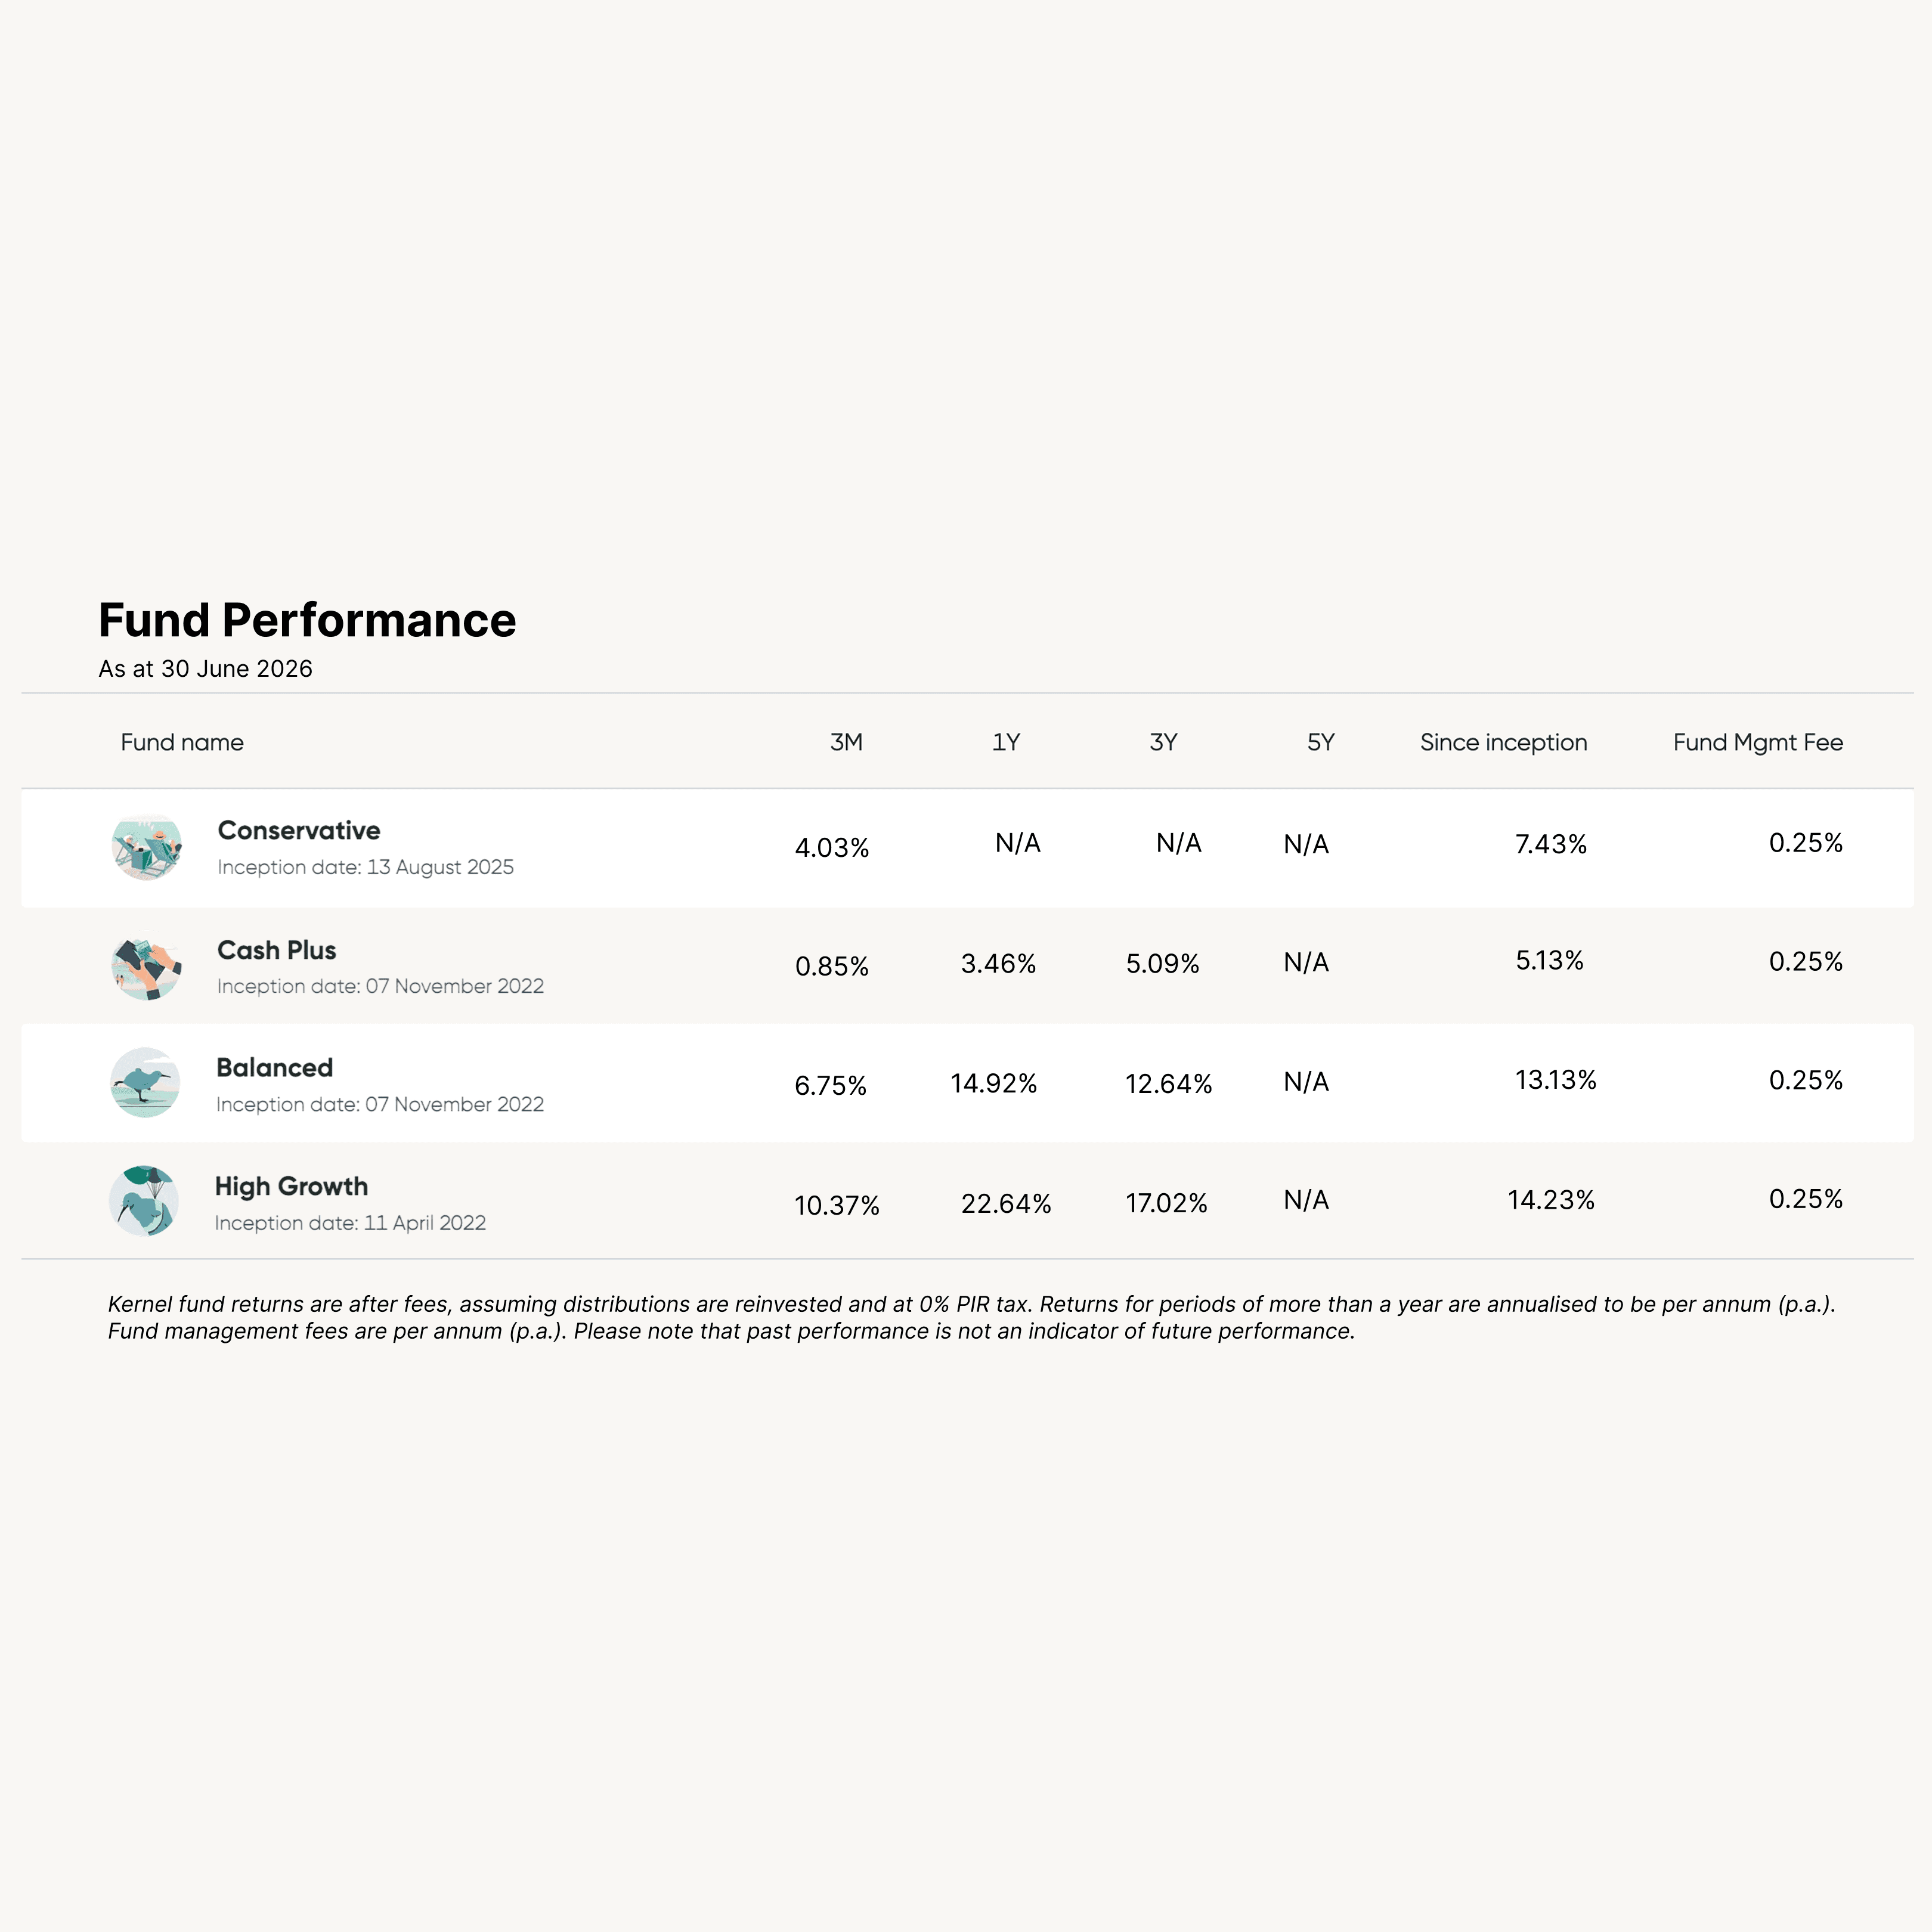Click High Growth 1Y return 22.64%

(x=1006, y=1204)
